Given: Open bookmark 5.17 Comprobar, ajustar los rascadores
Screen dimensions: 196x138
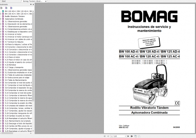Looking at the screenshot, I should coord(18,111).
